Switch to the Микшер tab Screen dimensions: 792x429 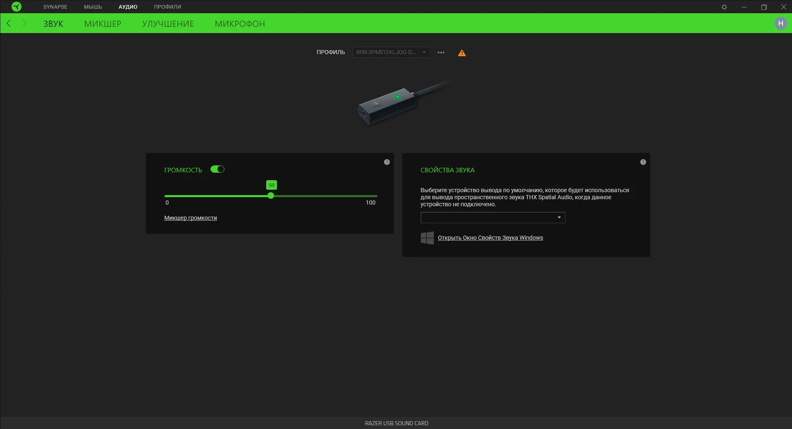[x=103, y=24]
